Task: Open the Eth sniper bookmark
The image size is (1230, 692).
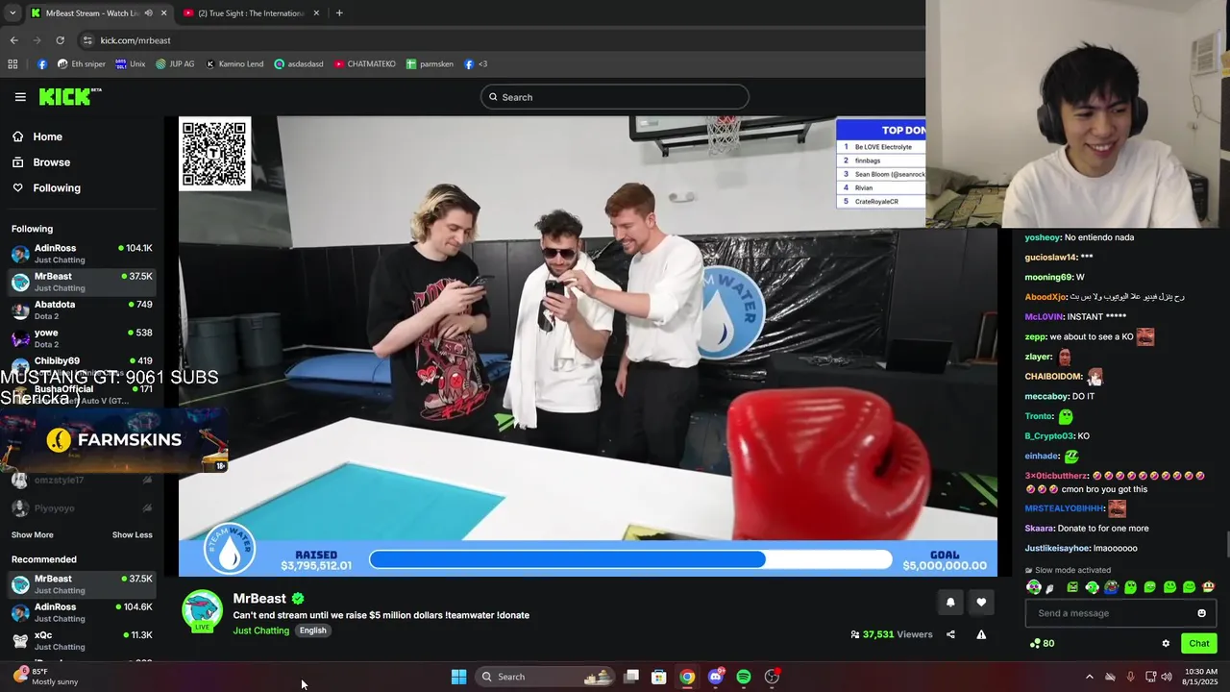Action: (81, 64)
